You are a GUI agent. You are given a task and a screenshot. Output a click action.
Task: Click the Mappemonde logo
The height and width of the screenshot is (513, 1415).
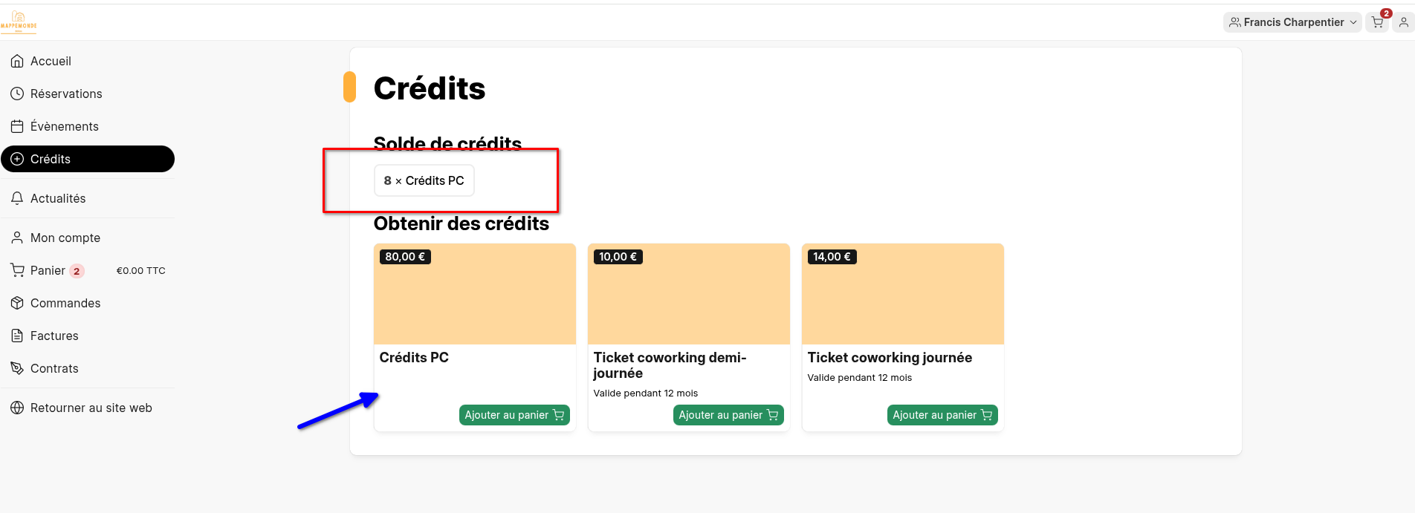(19, 22)
